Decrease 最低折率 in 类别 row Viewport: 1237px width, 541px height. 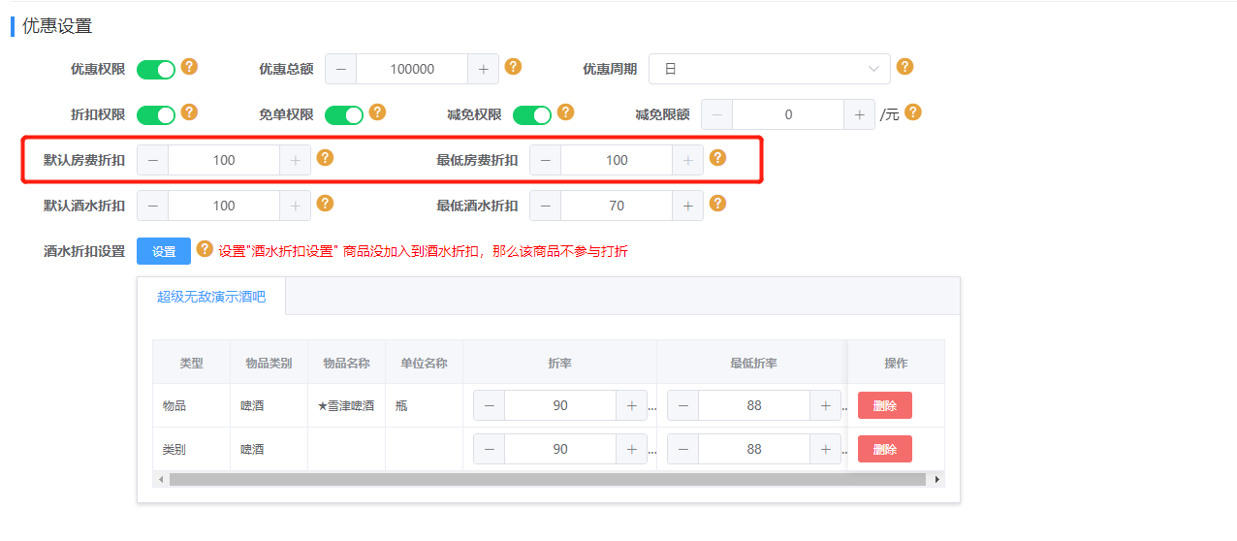tap(683, 449)
